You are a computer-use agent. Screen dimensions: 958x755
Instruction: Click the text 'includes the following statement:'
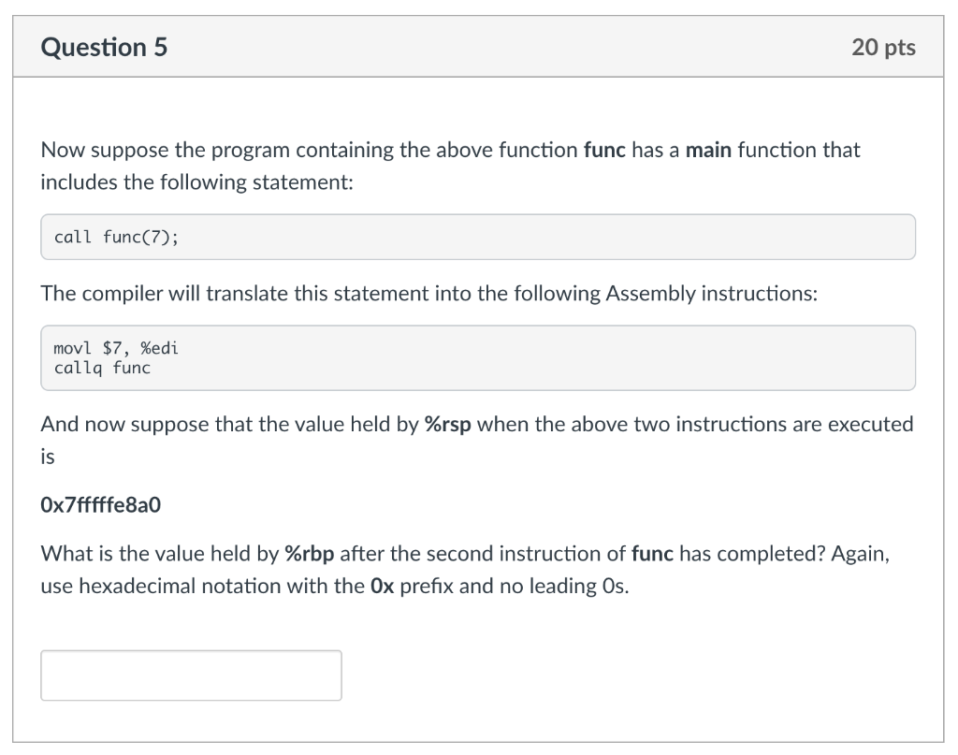click(x=196, y=182)
